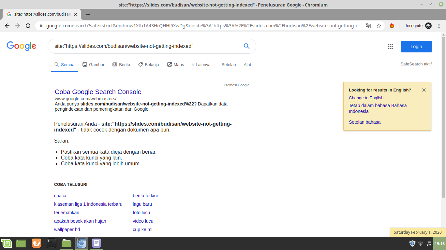This screenshot has height=250, width=446.
Task: Switch to the Berita tab
Action: click(121, 64)
